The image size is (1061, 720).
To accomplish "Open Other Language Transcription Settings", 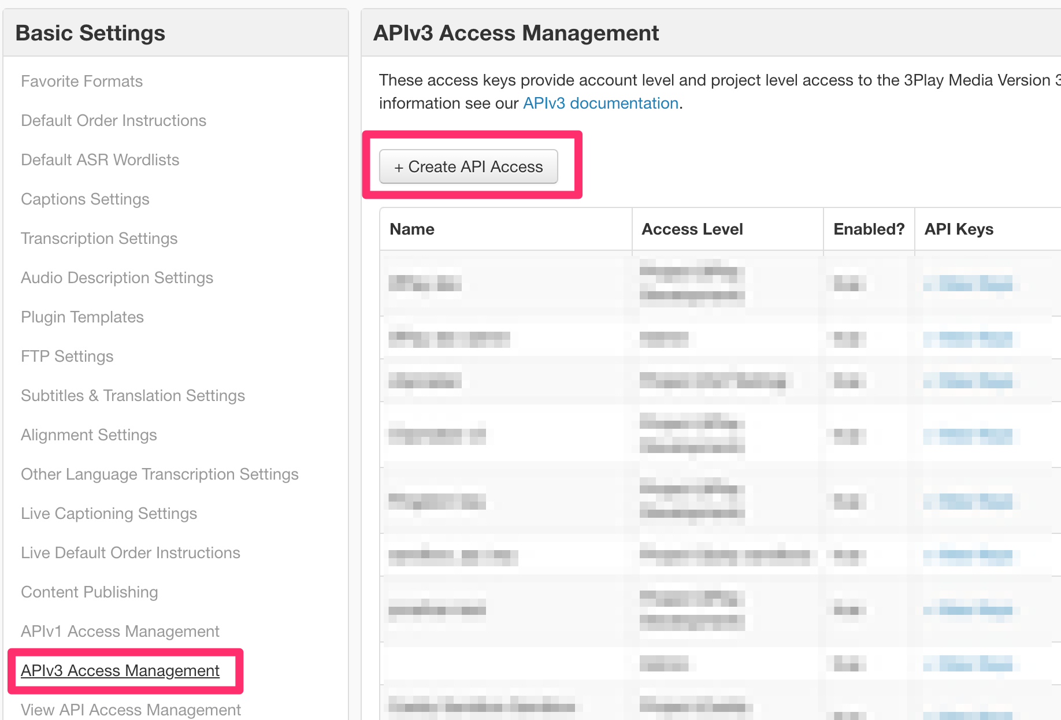I will pos(159,474).
